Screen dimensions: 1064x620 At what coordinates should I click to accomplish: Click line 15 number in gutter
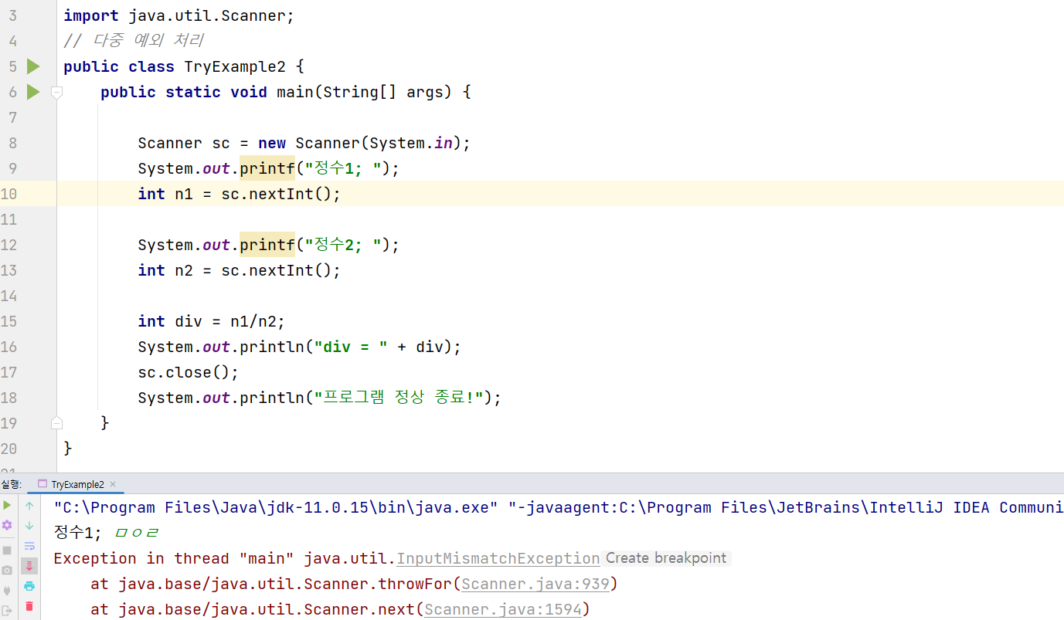click(8, 321)
